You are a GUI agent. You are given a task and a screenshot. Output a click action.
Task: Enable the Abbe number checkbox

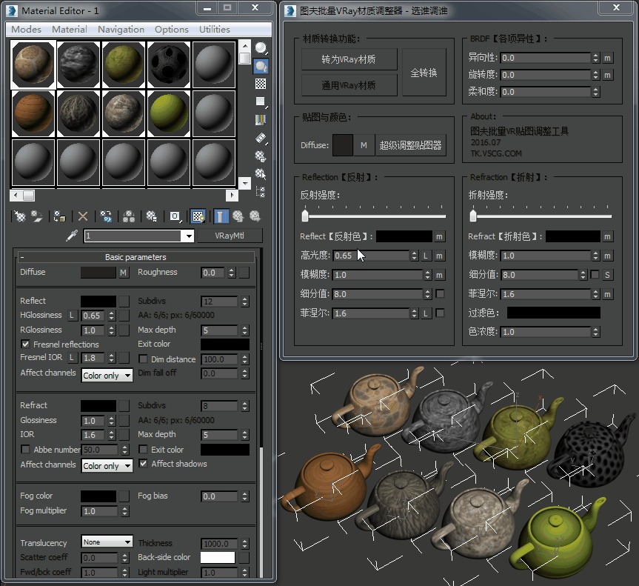pyautogui.click(x=26, y=450)
